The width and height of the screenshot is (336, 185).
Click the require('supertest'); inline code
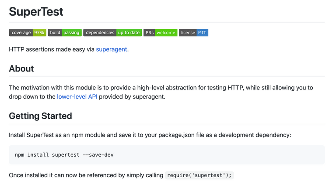(199, 175)
